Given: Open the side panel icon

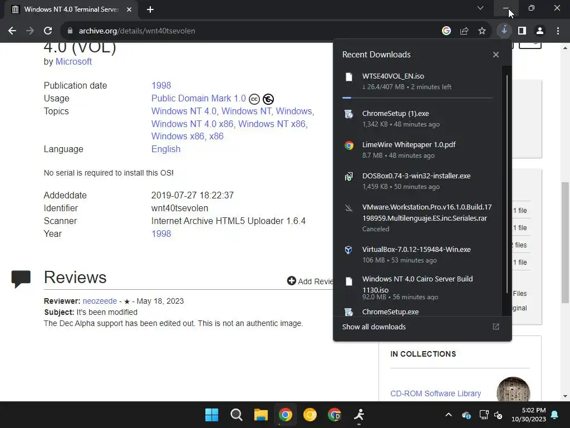Looking at the screenshot, I should [x=522, y=31].
